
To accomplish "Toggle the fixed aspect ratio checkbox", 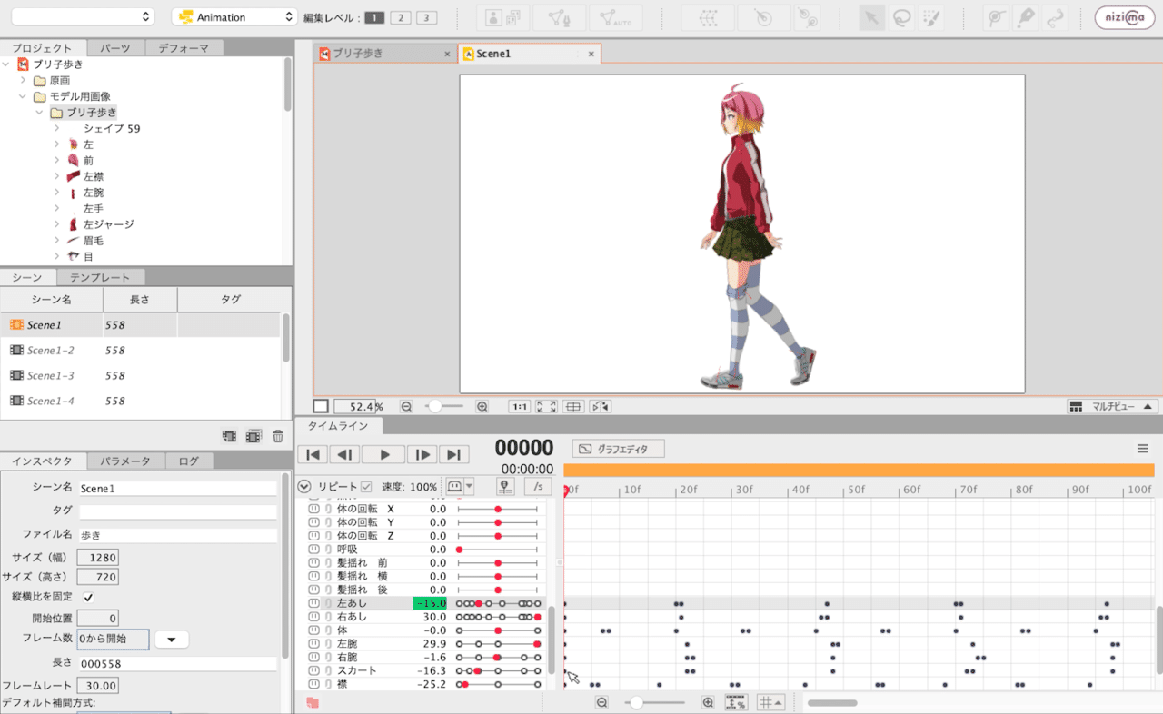I will click(x=88, y=597).
